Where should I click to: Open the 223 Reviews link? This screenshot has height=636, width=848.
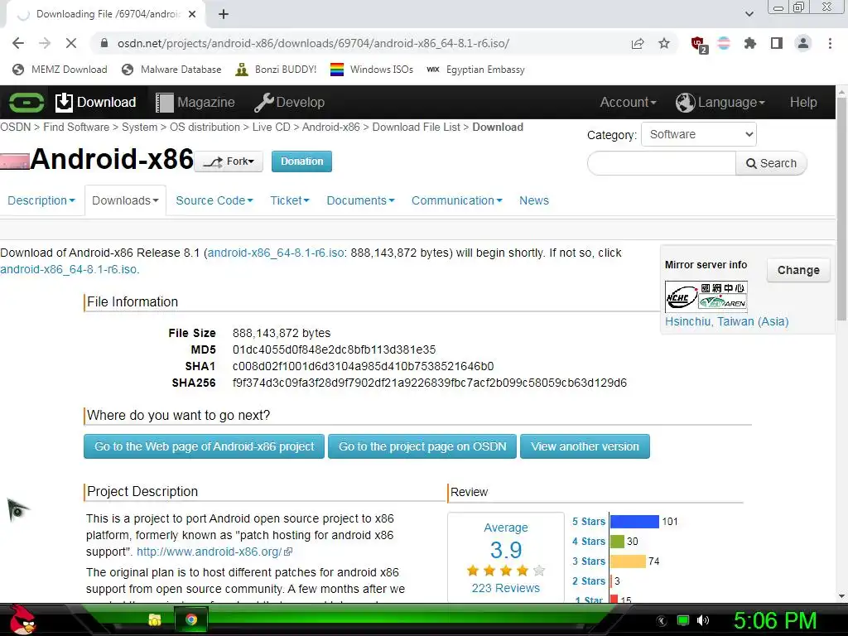click(x=506, y=588)
